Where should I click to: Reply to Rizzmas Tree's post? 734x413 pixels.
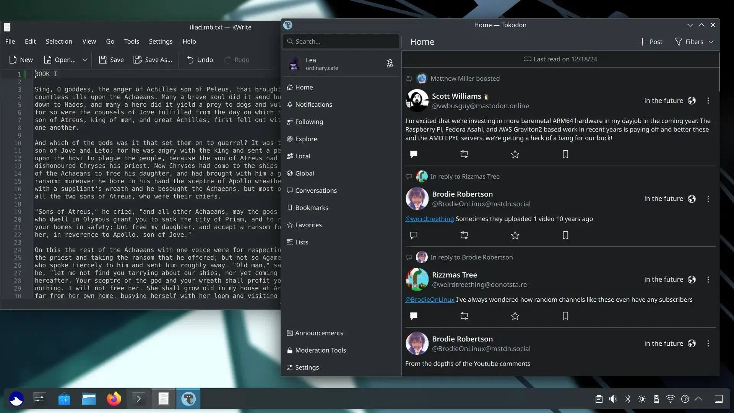pyautogui.click(x=414, y=316)
